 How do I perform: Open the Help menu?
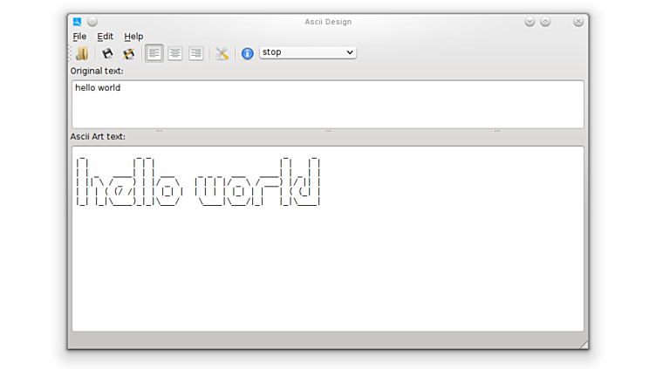coord(133,37)
